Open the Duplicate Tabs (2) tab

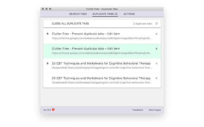click(105, 14)
